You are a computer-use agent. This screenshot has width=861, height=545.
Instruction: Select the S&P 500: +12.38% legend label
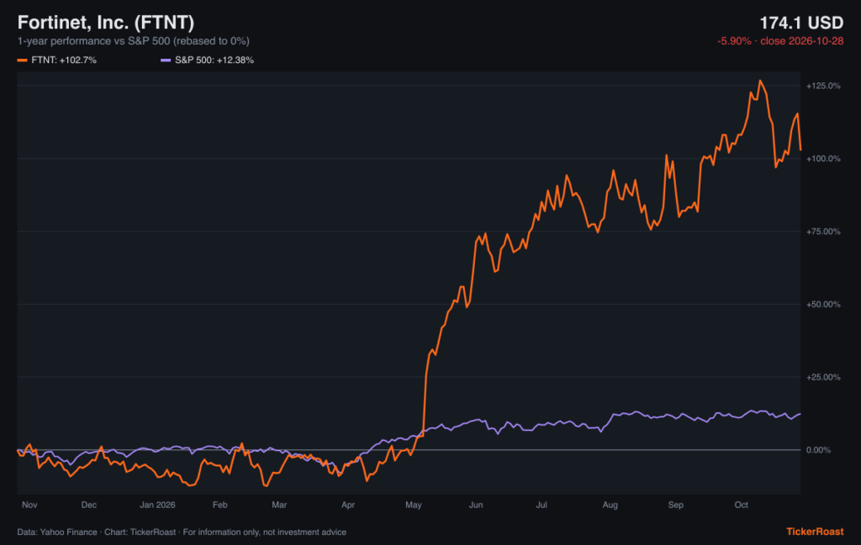[214, 60]
